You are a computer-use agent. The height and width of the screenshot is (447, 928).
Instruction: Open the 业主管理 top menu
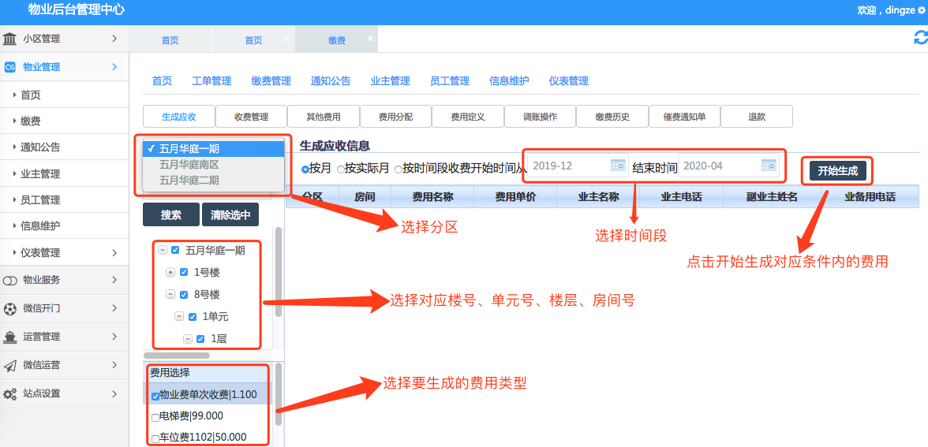[x=390, y=81]
